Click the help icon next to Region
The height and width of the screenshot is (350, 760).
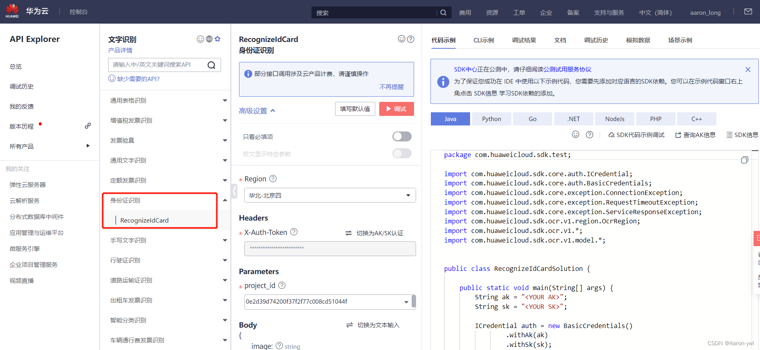point(273,179)
